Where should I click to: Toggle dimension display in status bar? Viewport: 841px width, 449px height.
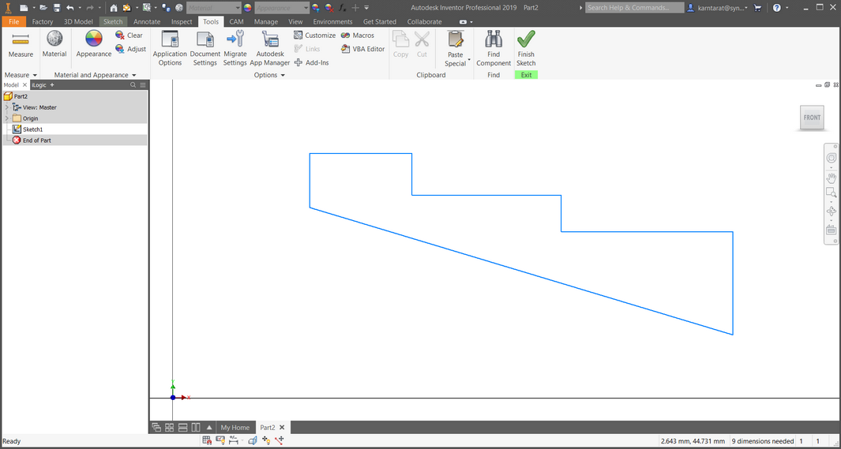233,440
